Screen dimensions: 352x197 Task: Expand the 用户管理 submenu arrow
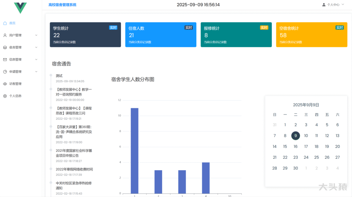[36, 35]
